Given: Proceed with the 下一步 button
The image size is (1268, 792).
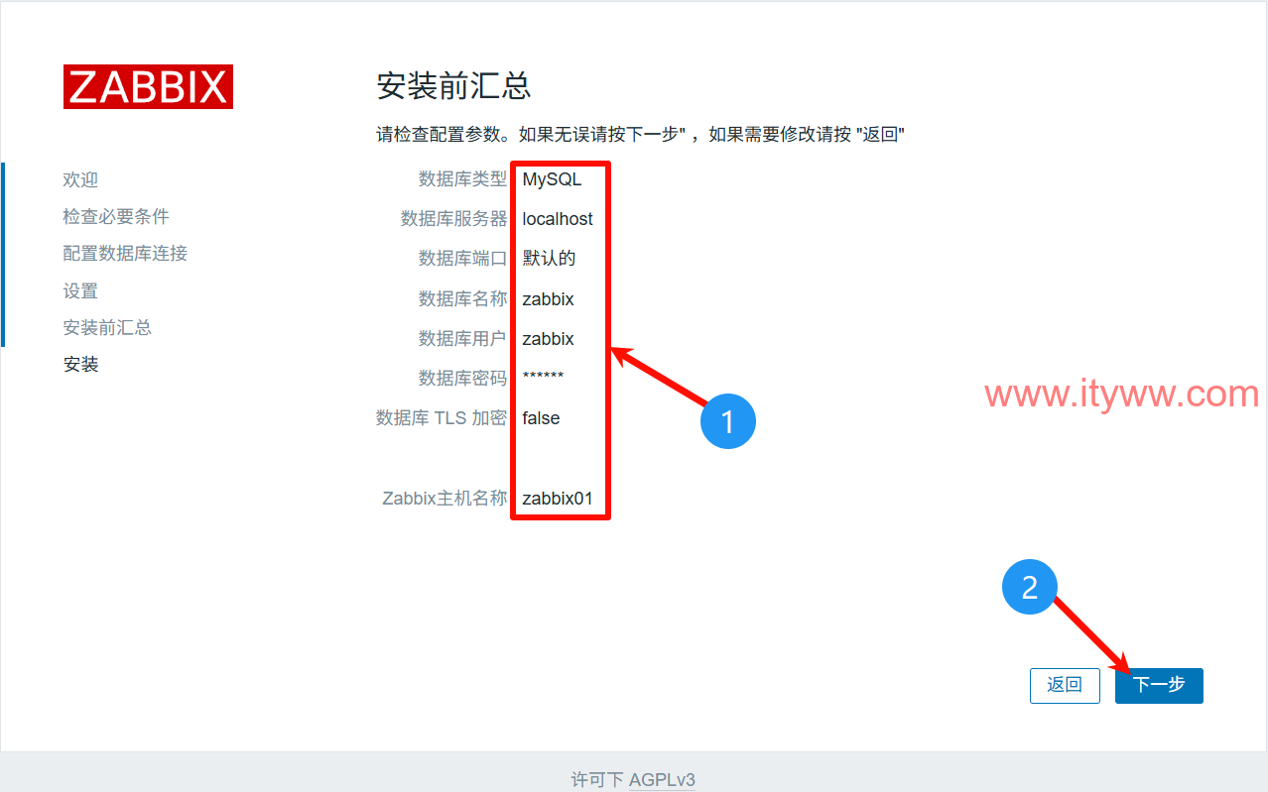Looking at the screenshot, I should [x=1159, y=685].
